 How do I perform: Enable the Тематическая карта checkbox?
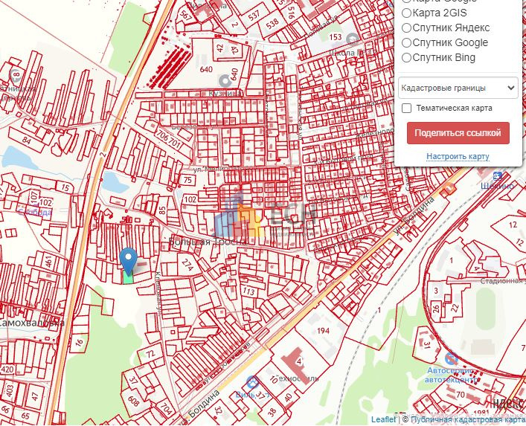pos(407,108)
